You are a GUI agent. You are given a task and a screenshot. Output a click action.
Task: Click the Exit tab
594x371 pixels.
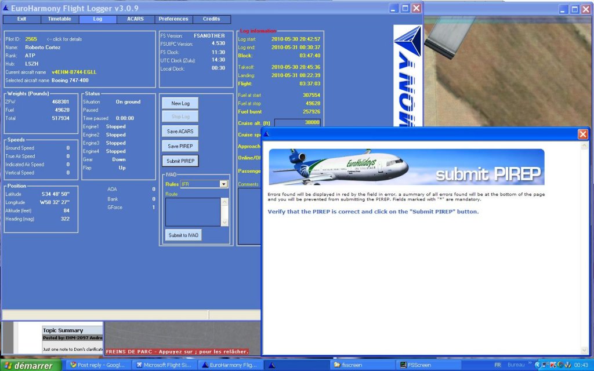click(21, 19)
